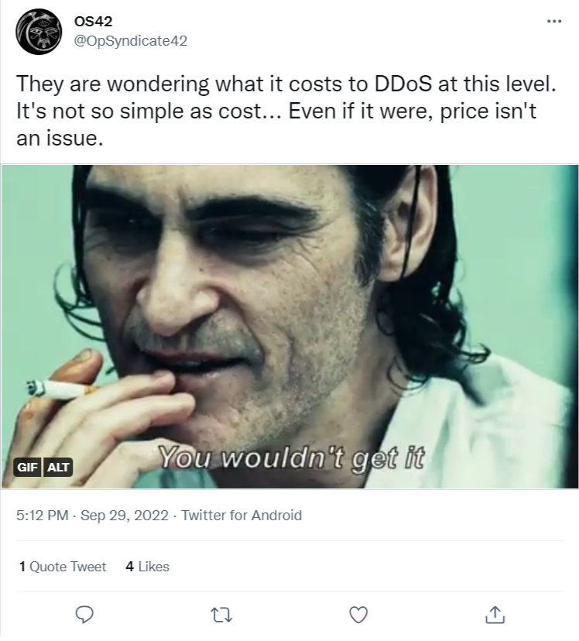Open the 5:12 PM timestamp link
The width and height of the screenshot is (579, 641).
(42, 515)
